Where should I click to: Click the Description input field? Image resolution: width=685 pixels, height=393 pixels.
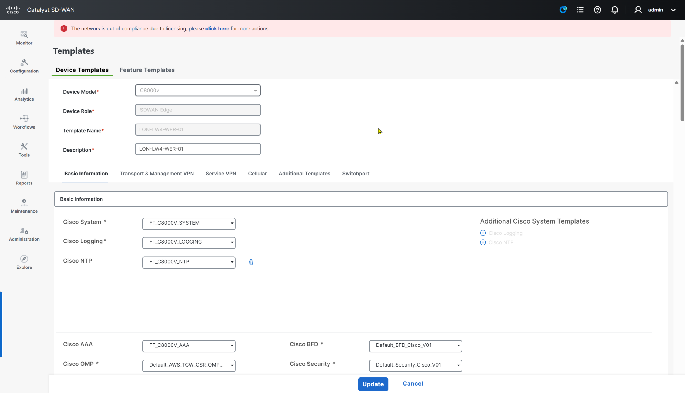point(198,149)
